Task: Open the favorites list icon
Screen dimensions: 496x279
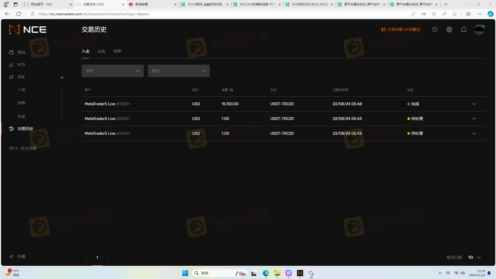Action: (x=468, y=14)
